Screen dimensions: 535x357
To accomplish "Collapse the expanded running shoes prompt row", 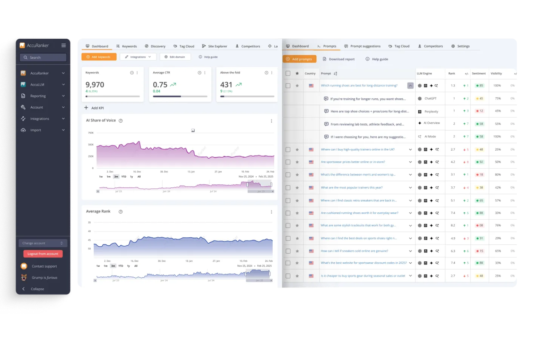I will click(x=410, y=85).
